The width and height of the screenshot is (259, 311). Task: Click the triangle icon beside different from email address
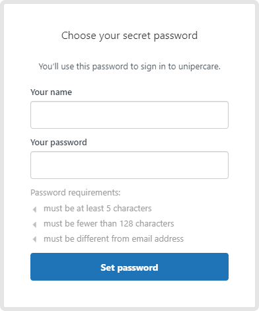coord(34,239)
